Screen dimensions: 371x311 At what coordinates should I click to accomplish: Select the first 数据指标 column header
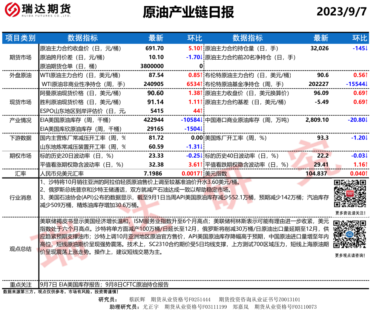tap(82, 38)
